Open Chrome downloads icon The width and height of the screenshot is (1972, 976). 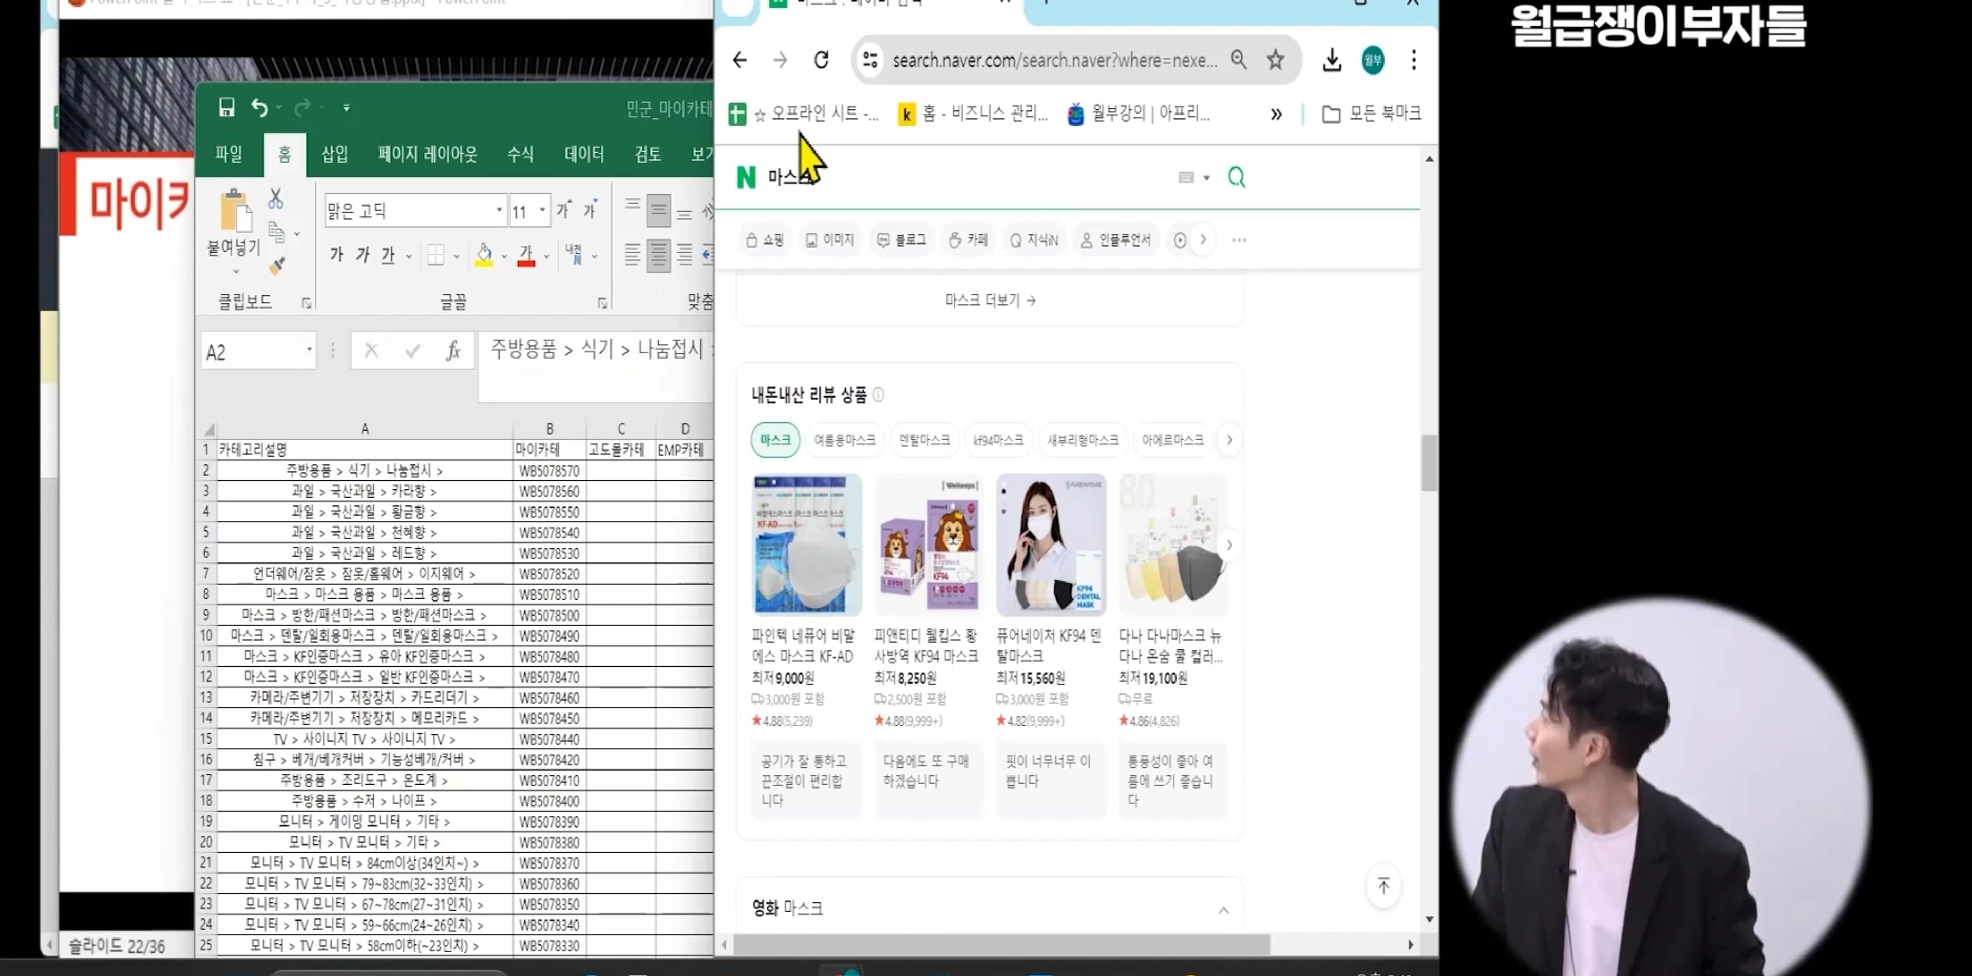(1332, 60)
